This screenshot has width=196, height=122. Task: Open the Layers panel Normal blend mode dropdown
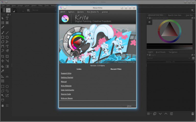coord(169,58)
